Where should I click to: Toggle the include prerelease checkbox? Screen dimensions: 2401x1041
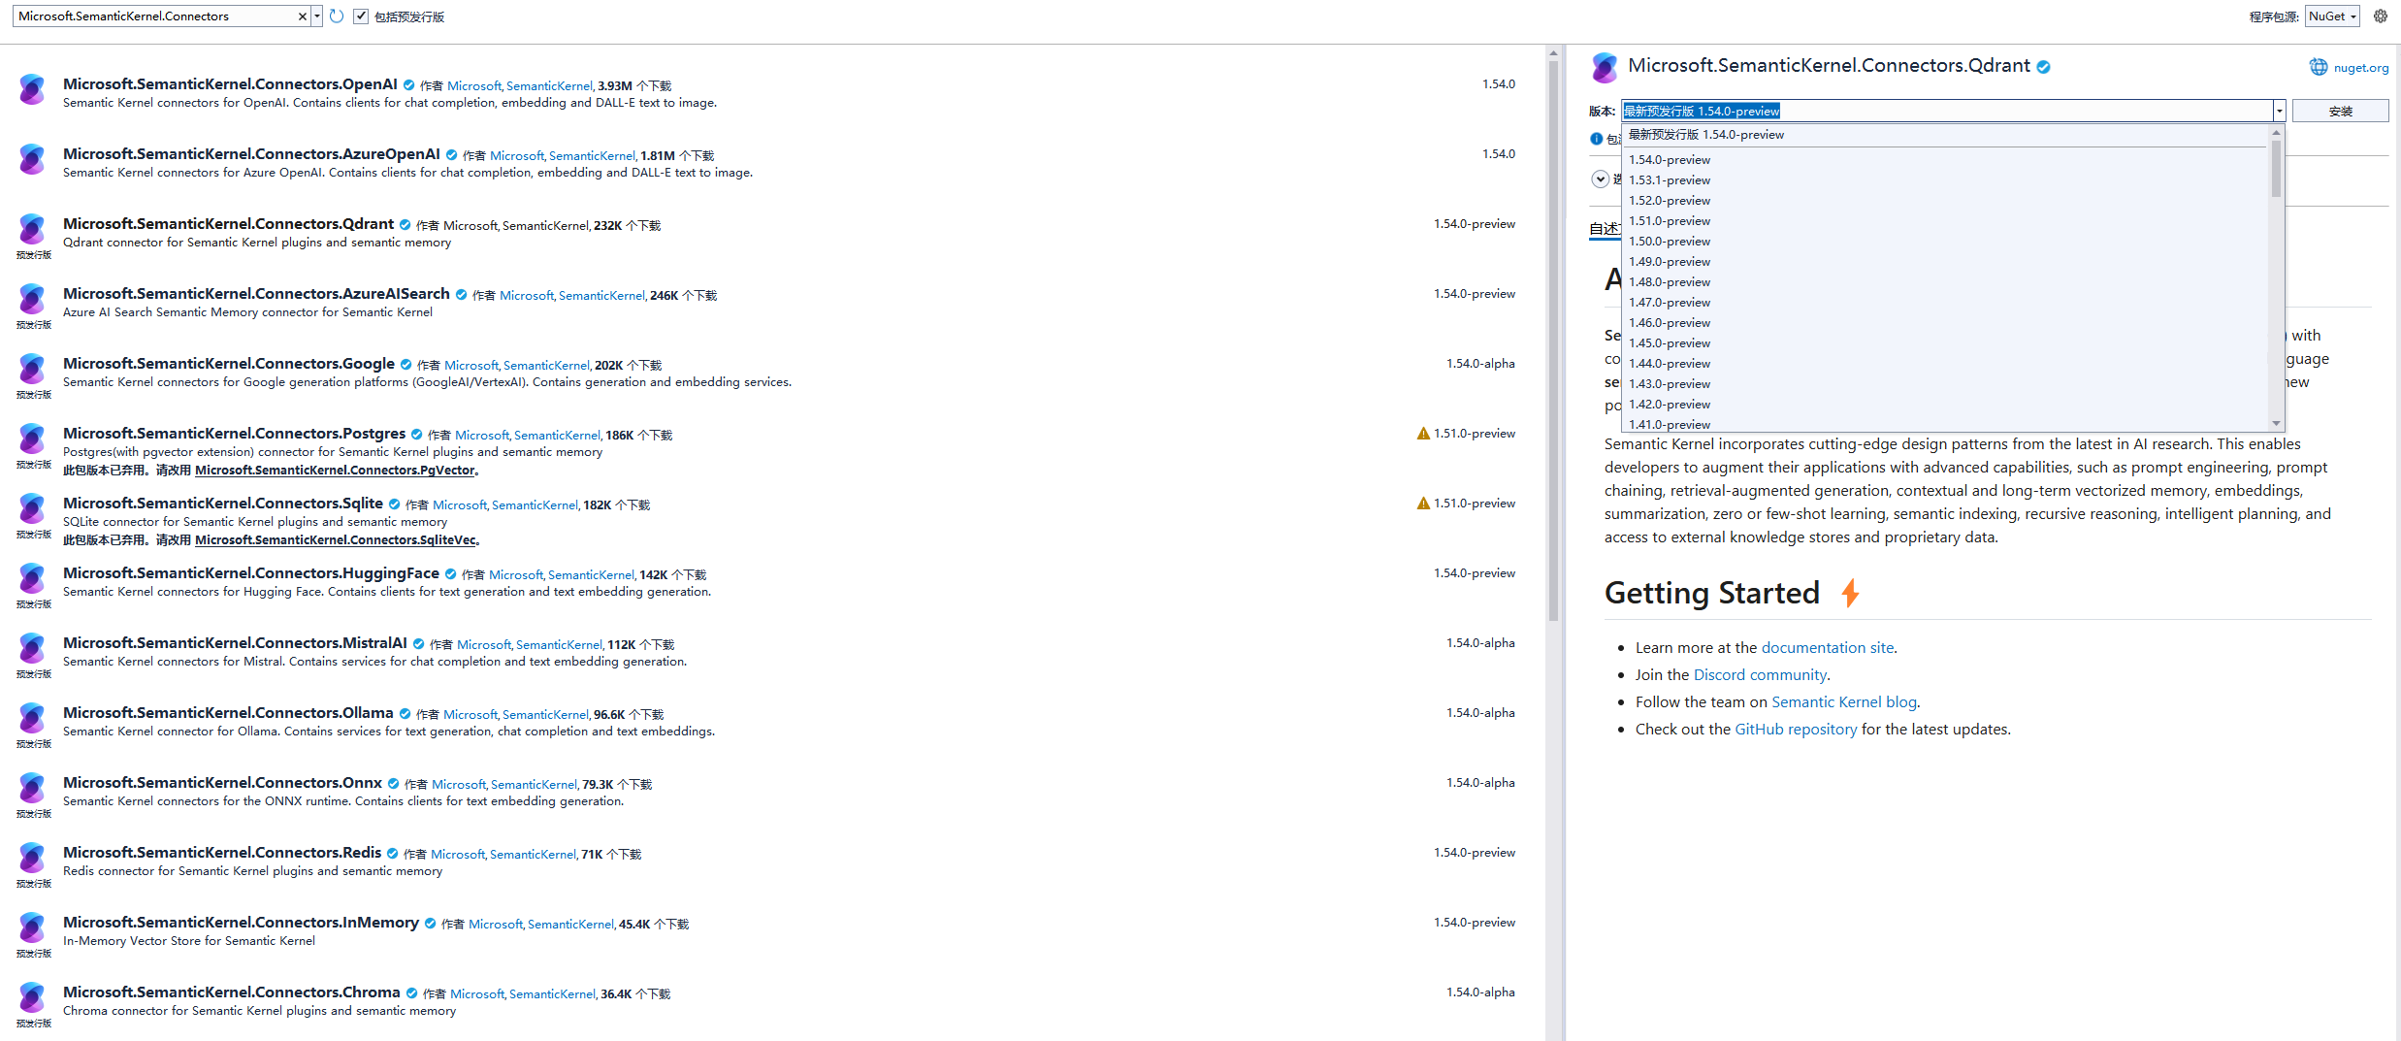click(361, 16)
